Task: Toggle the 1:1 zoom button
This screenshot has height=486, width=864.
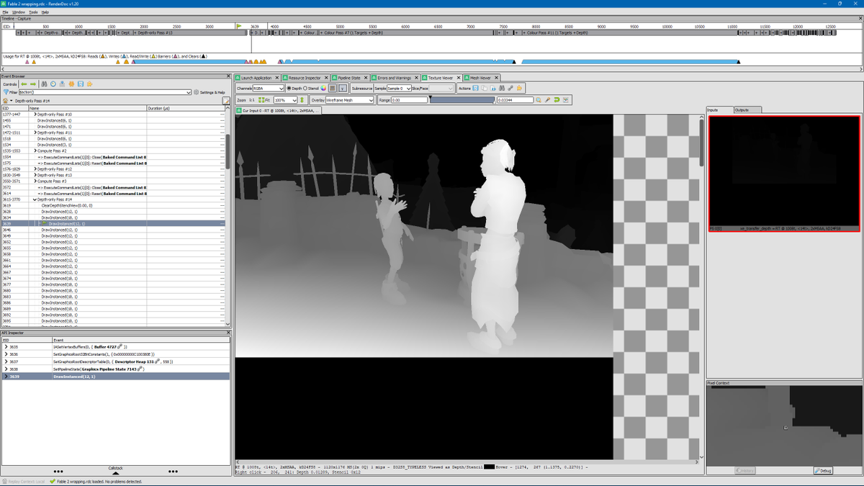Action: [x=252, y=100]
